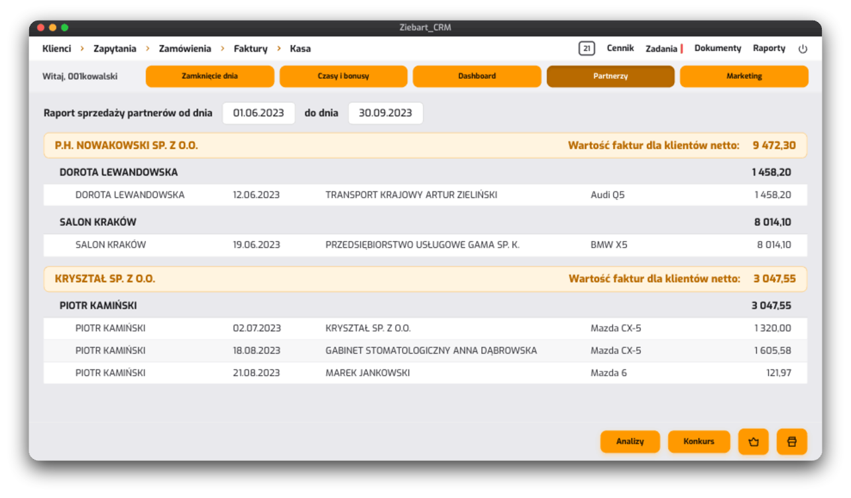Click the power logout icon
Screen dimensions: 851x498
[x=803, y=49]
